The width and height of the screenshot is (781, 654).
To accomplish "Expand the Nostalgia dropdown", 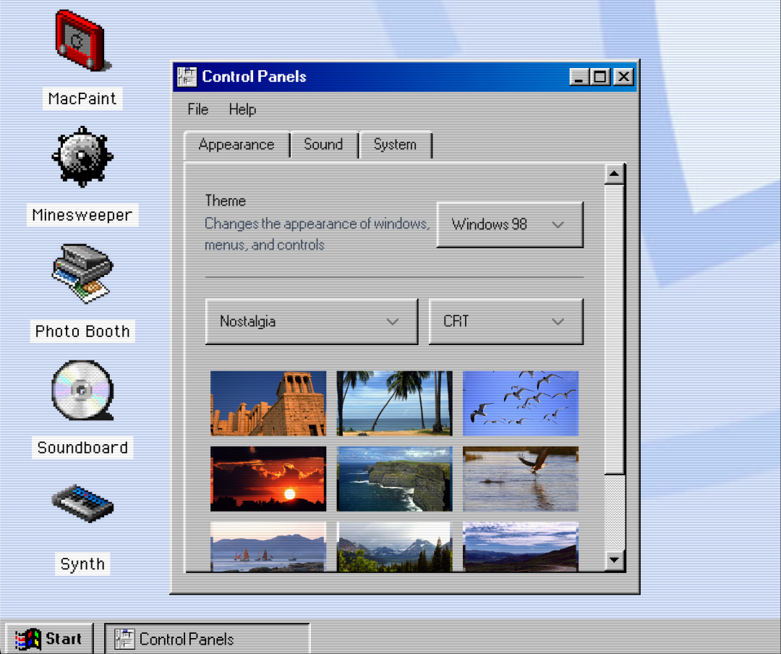I will click(x=311, y=321).
